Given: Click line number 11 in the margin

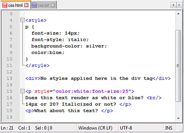Looking at the screenshot, I should tap(9, 65).
